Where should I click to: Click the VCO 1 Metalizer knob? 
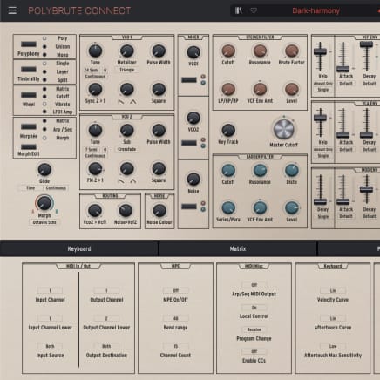click(x=127, y=51)
